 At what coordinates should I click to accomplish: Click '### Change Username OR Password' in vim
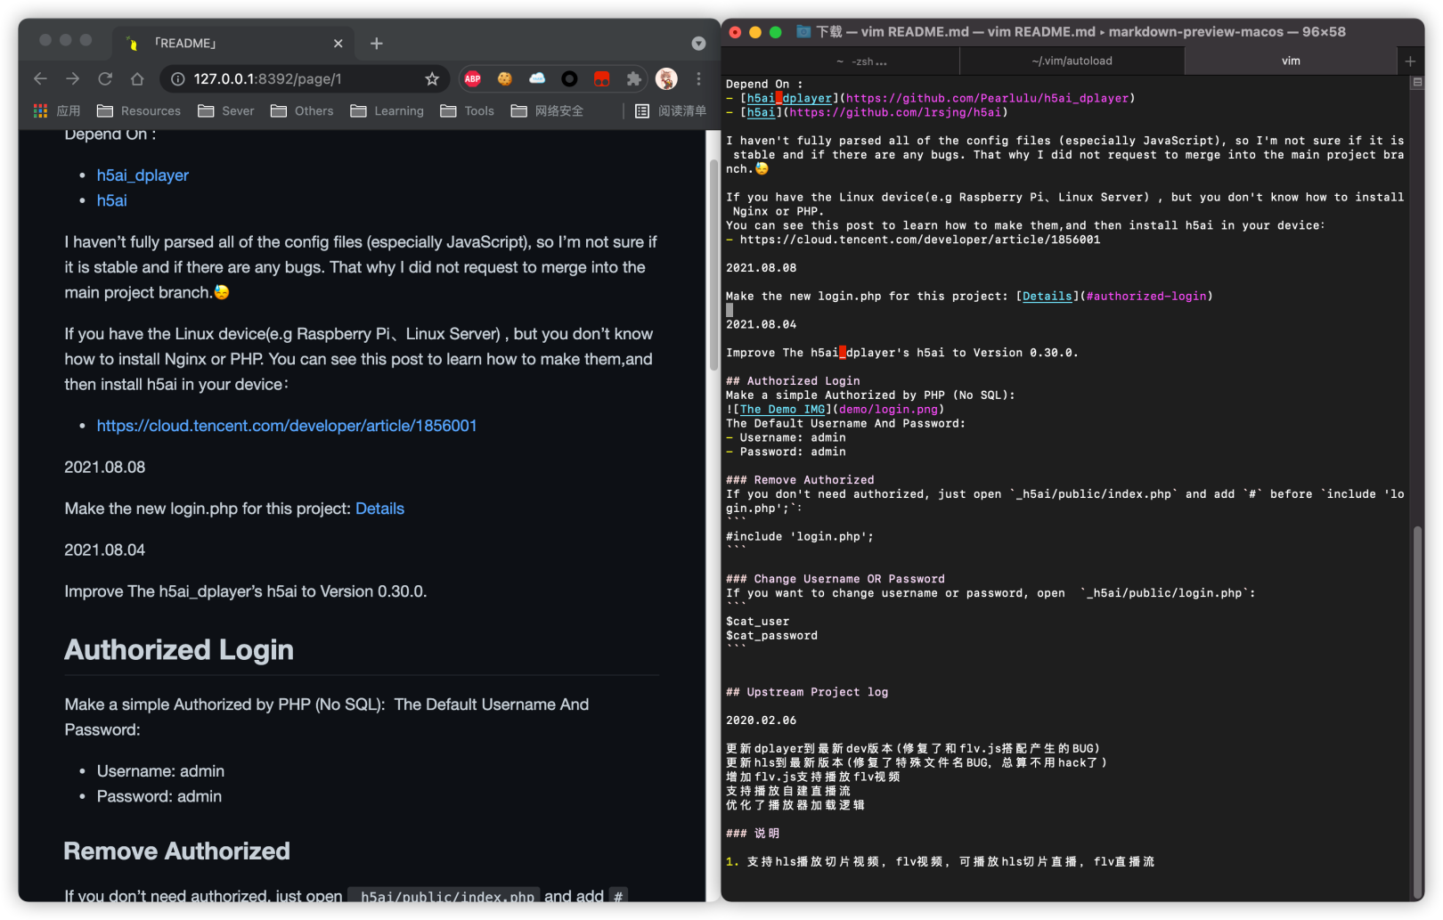click(836, 579)
